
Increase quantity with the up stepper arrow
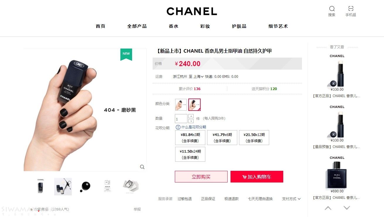(x=191, y=116)
